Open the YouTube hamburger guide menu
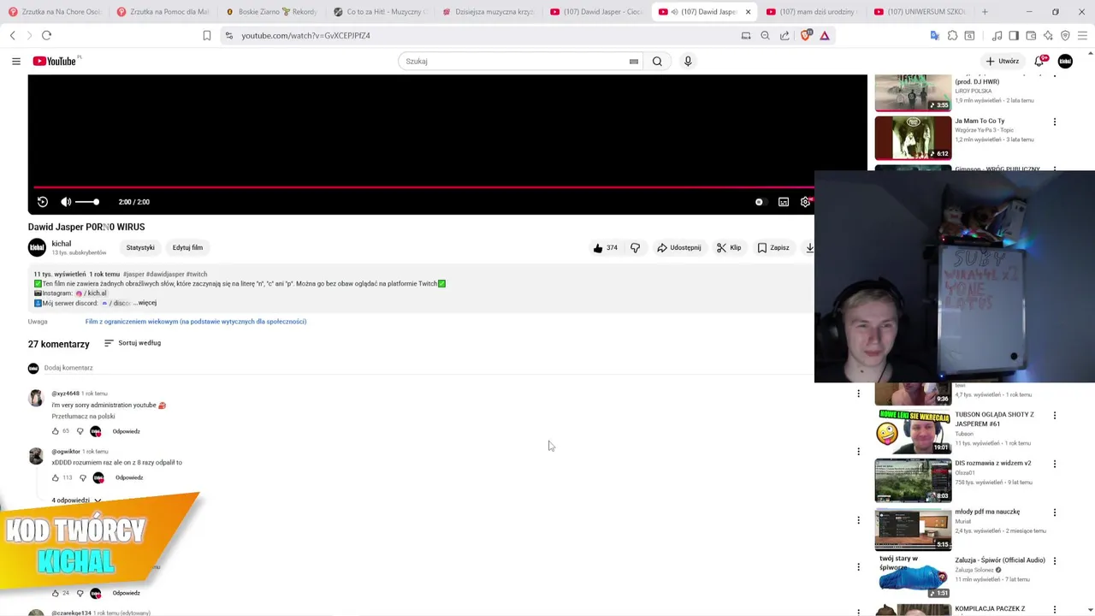This screenshot has height=616, width=1095. [15, 61]
